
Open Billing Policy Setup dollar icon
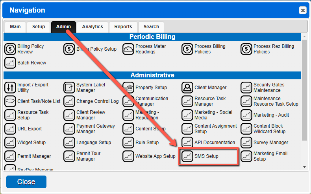(x=69, y=49)
